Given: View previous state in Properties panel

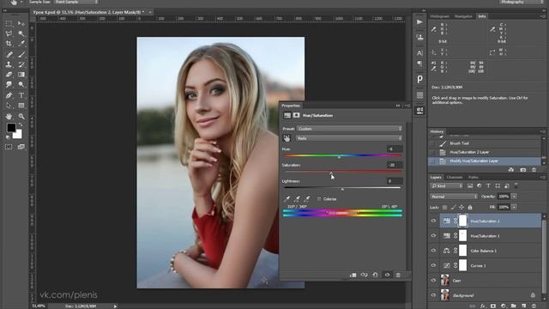Looking at the screenshot, I should pyautogui.click(x=364, y=275).
